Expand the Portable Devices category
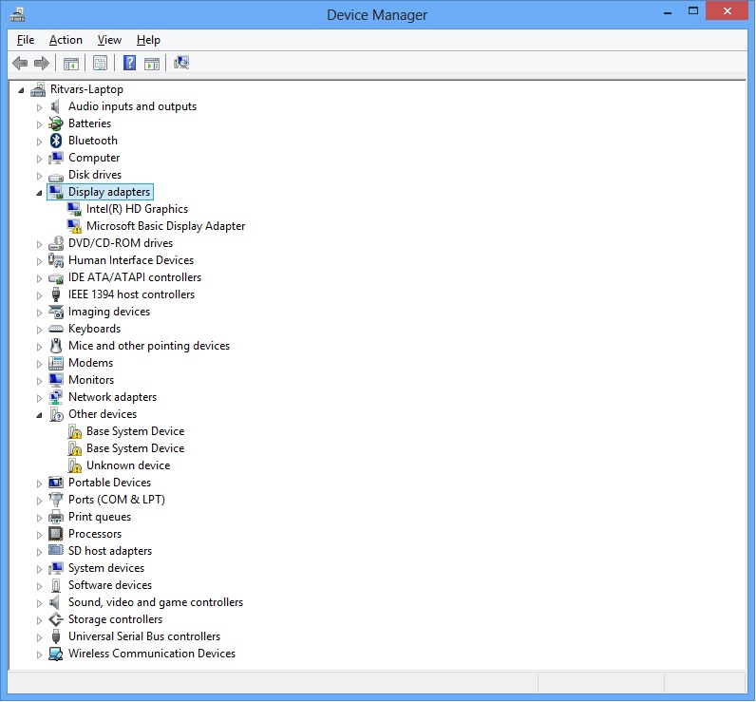Image resolution: width=756 pixels, height=702 pixels. pos(39,484)
